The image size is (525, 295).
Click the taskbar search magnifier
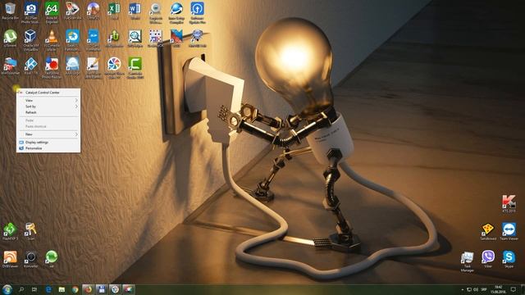[x=21, y=289]
